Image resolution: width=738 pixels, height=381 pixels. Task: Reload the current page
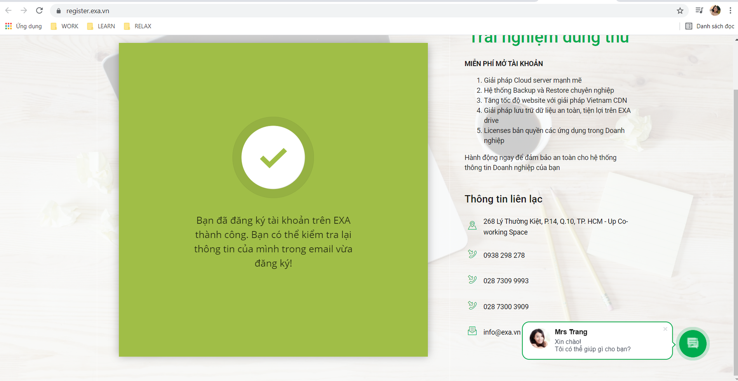click(39, 10)
